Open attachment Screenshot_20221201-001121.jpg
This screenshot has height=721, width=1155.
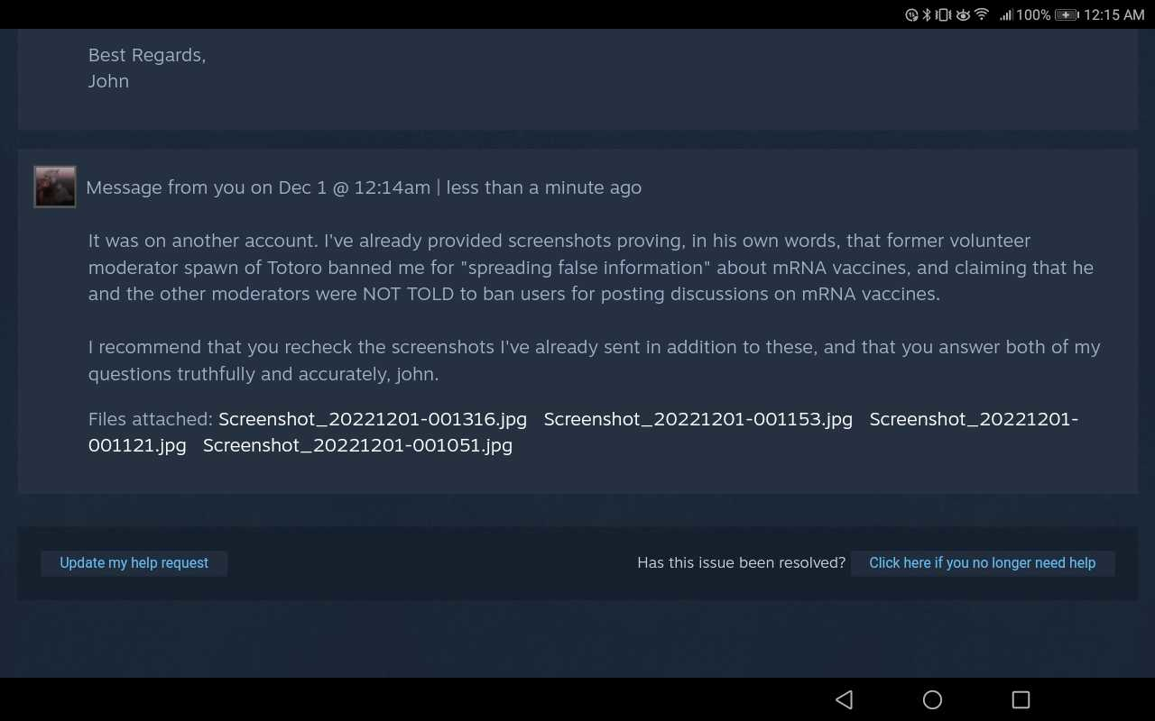click(583, 432)
